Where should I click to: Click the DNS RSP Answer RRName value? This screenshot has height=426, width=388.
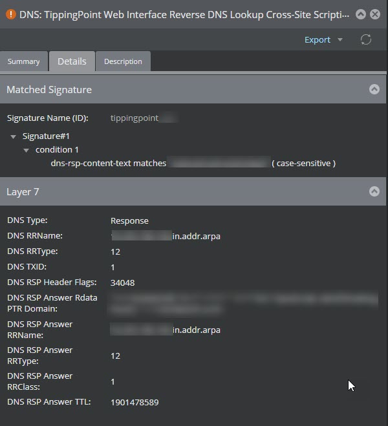click(x=165, y=330)
